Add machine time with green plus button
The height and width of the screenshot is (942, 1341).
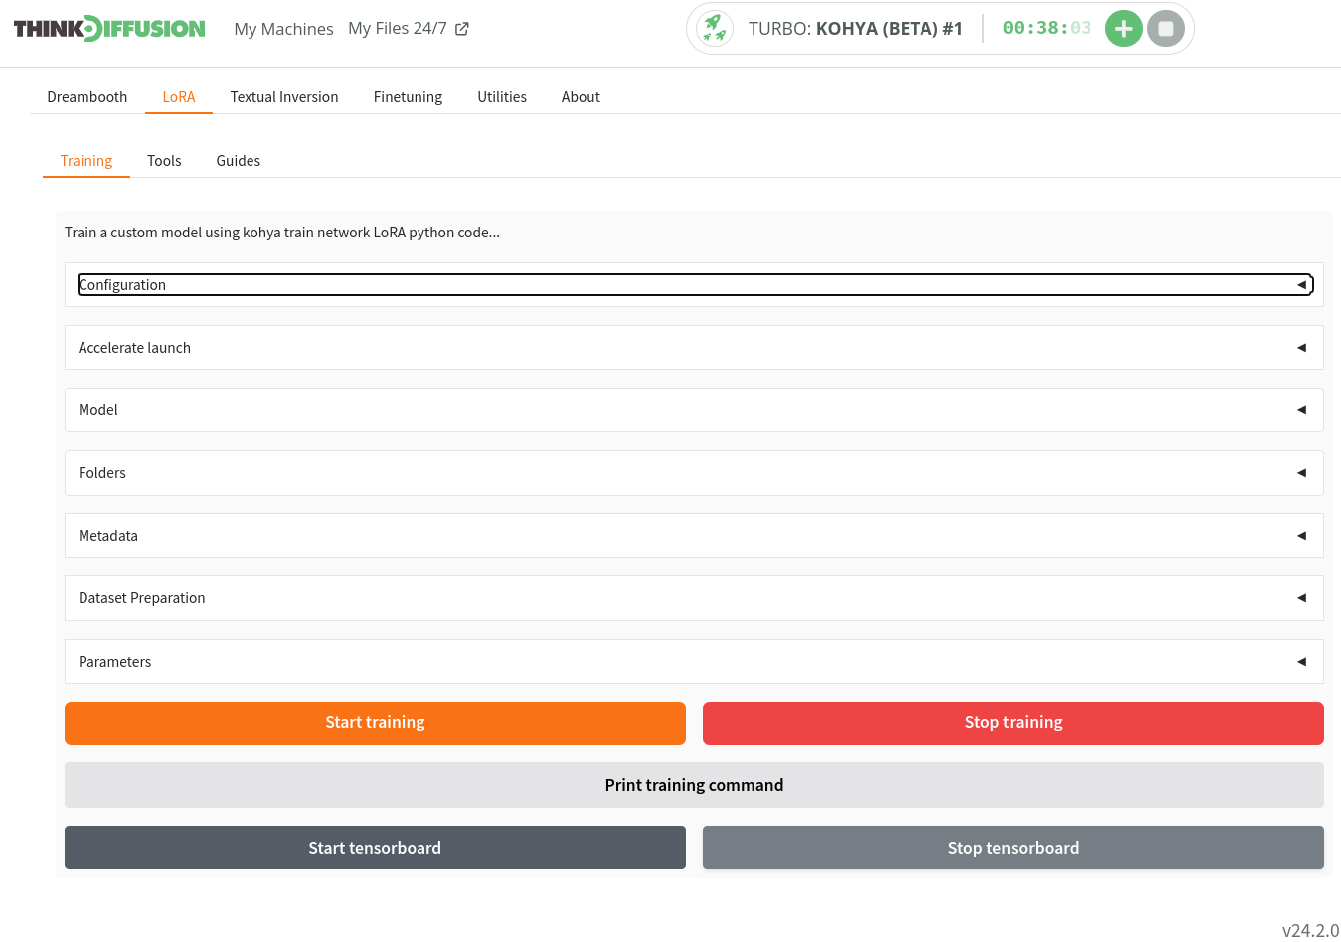point(1123,29)
